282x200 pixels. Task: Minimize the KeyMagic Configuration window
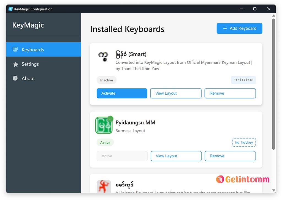(241, 9)
